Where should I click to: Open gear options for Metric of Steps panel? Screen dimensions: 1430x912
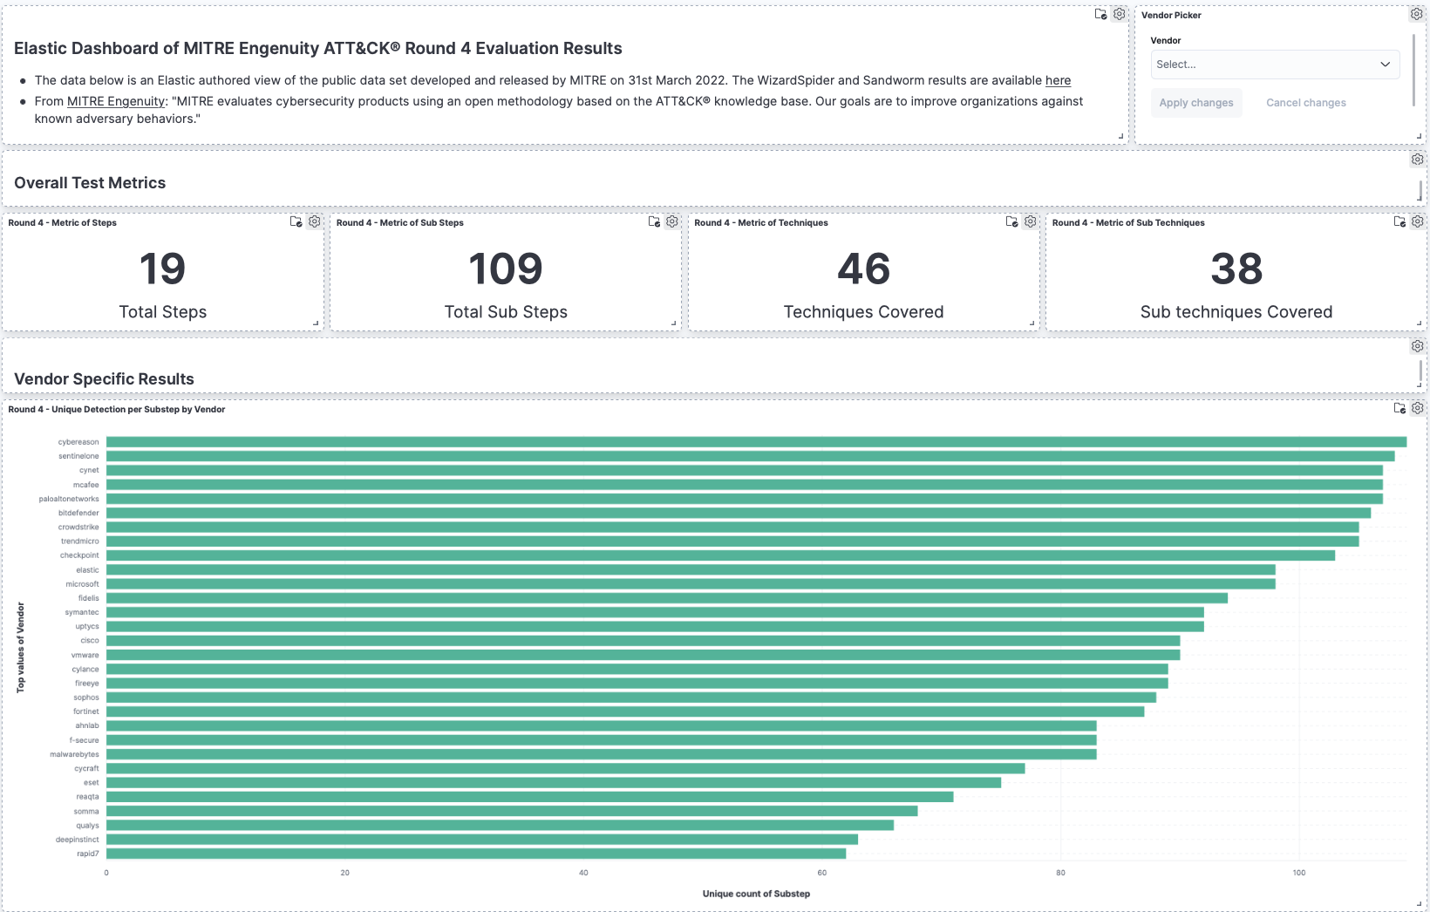[x=315, y=221]
